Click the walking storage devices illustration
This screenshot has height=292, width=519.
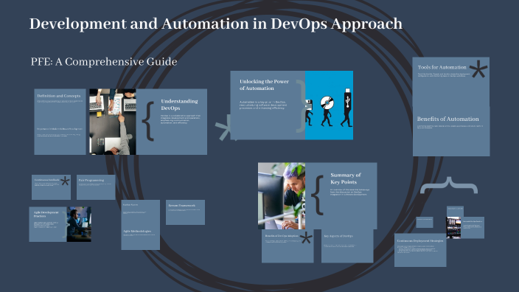(329, 105)
